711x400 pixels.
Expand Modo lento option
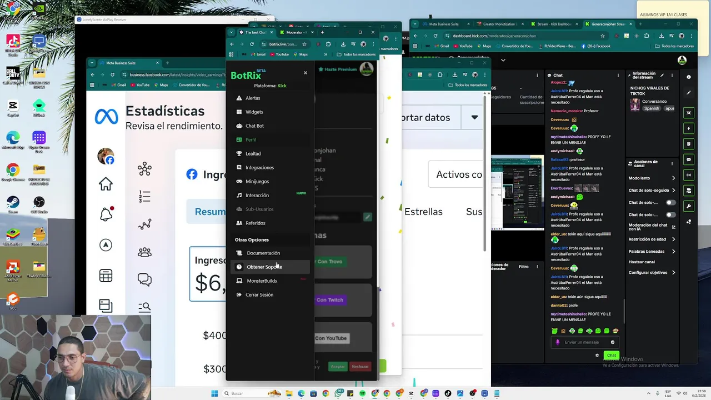pos(652,178)
